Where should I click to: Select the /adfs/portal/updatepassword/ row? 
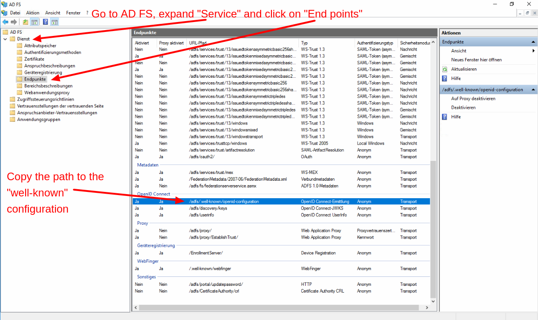tap(281, 284)
